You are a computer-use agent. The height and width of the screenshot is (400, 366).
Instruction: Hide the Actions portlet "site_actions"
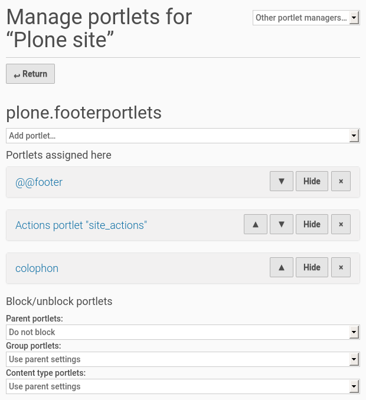point(312,224)
